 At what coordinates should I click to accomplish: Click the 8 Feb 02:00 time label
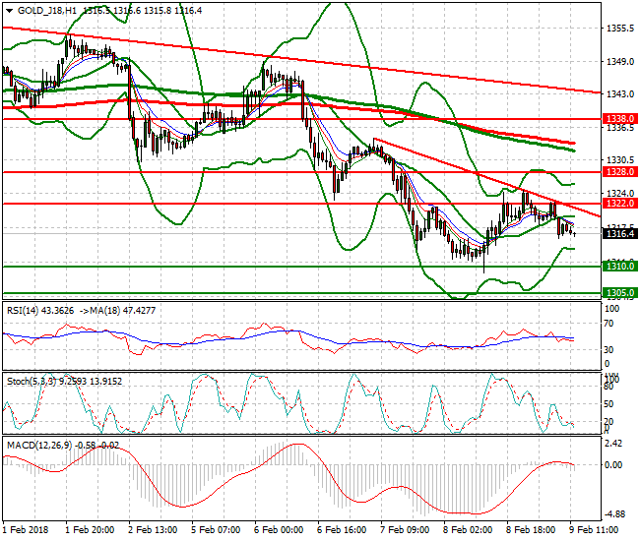tap(468, 530)
